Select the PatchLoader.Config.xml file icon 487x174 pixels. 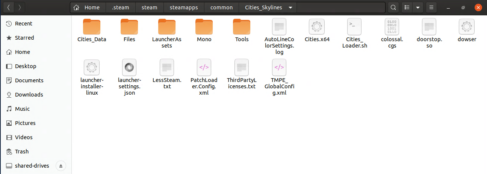pos(204,68)
